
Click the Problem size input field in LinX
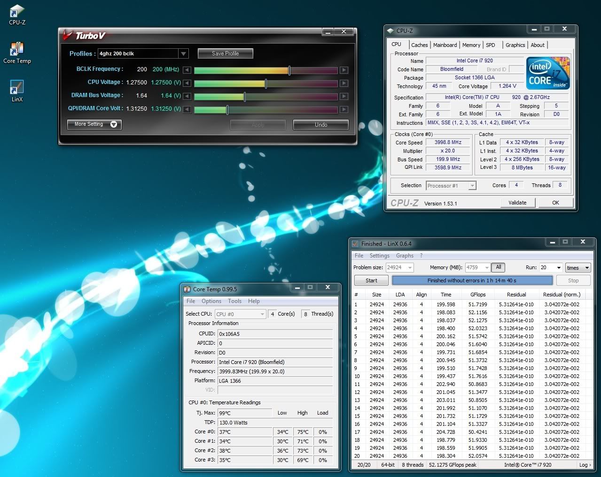coord(396,267)
